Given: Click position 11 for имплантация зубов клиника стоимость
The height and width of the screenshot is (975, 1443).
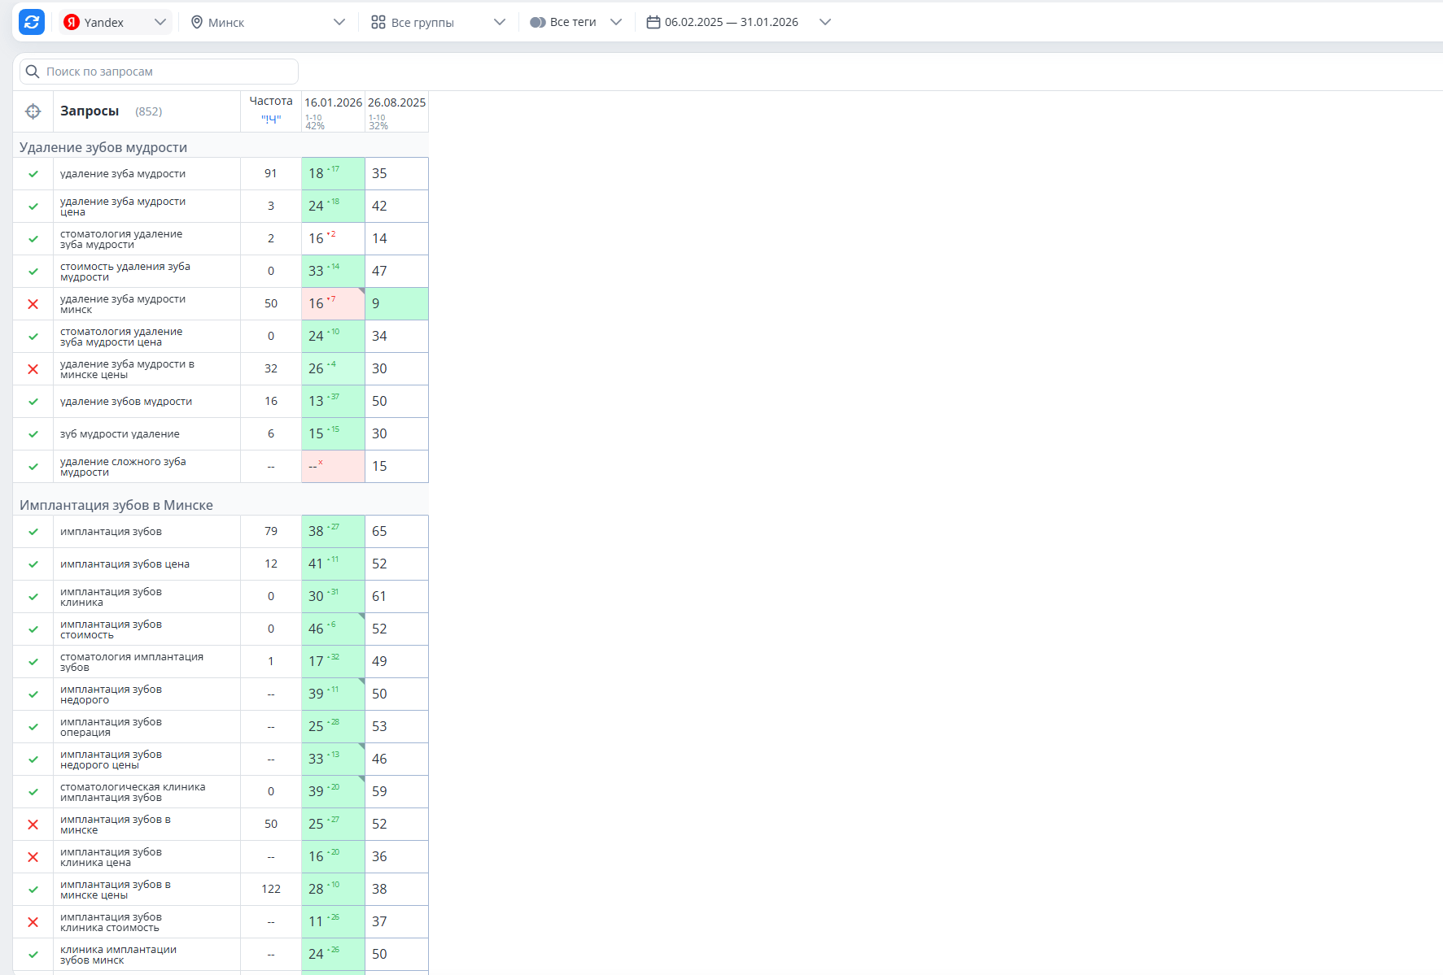Looking at the screenshot, I should (333, 922).
